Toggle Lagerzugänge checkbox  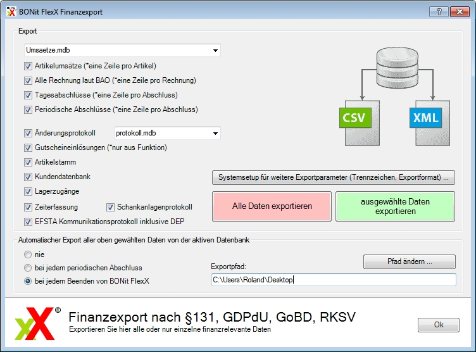28,191
